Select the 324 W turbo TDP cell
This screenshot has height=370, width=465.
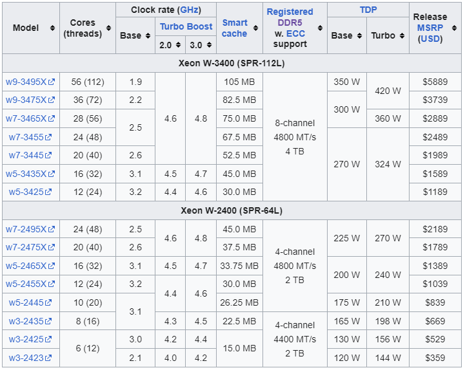388,165
